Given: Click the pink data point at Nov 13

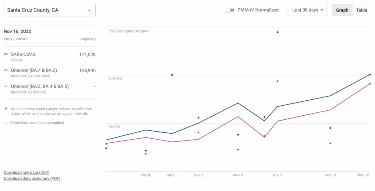Looking at the screenshot, I should click(x=330, y=143).
